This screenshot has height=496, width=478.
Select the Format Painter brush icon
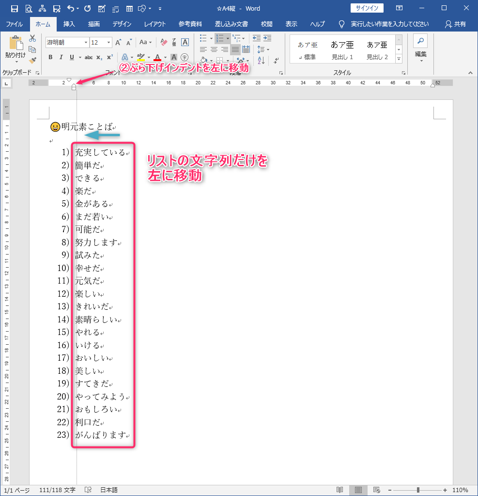click(x=32, y=60)
